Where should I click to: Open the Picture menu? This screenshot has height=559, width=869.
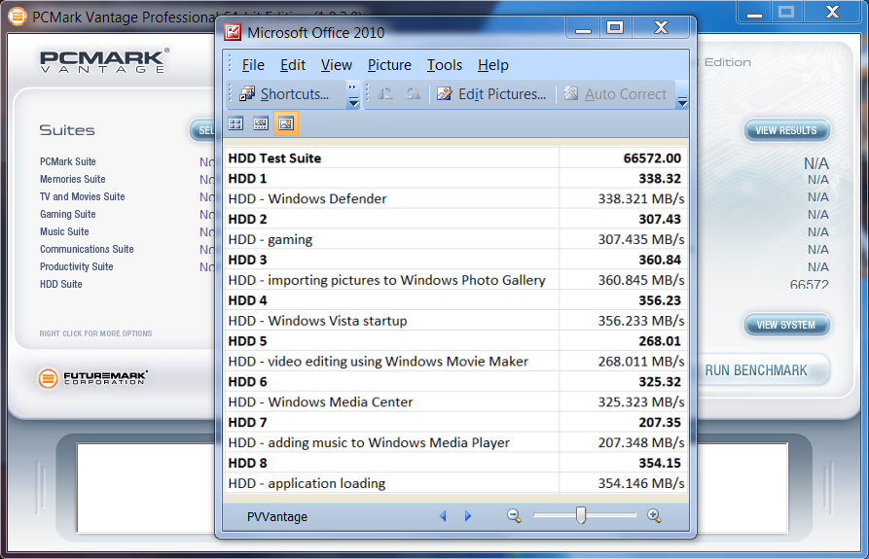[x=389, y=65]
